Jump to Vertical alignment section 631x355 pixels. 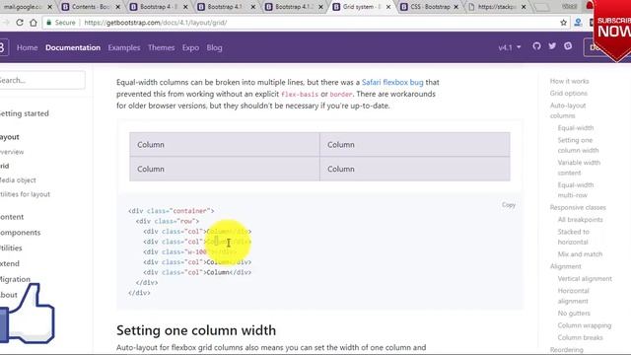(585, 278)
